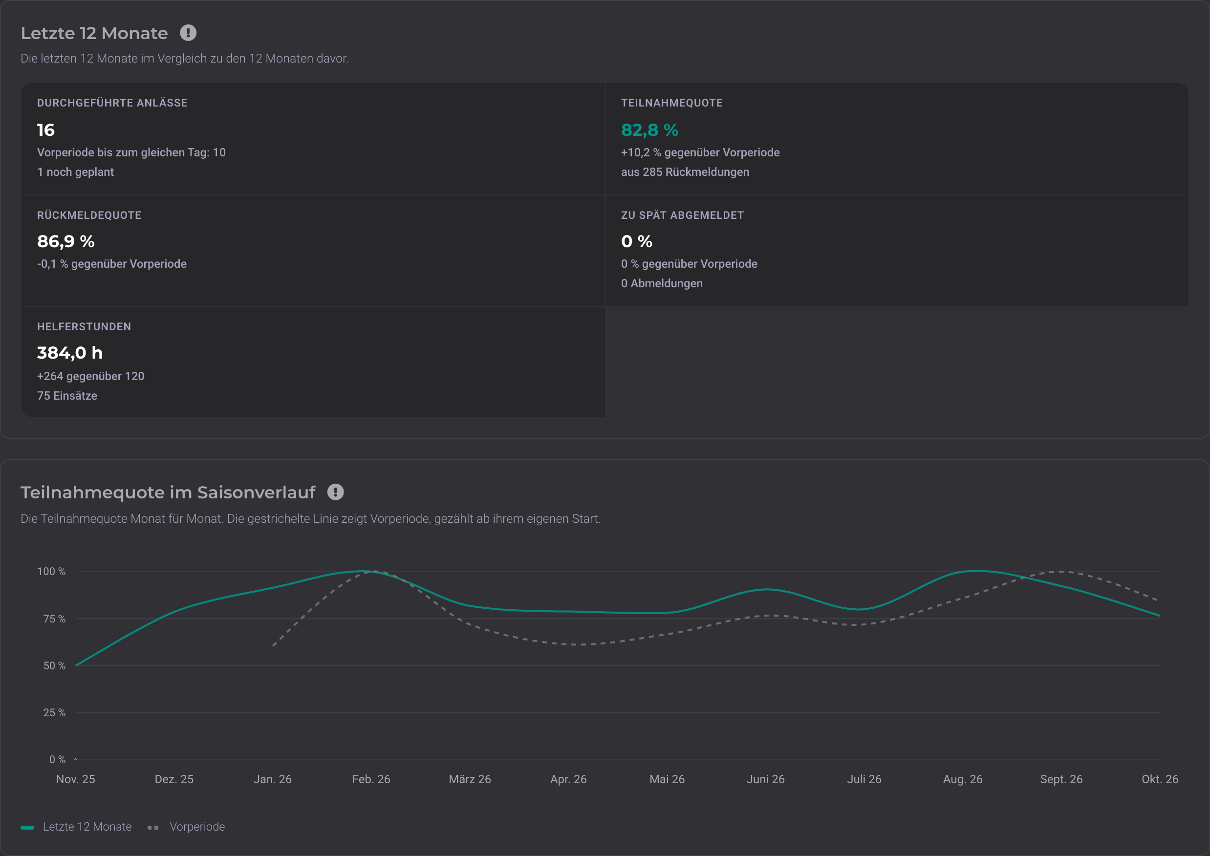
Task: Select the Durchgeführte Anlässe stat card
Action: (x=313, y=139)
